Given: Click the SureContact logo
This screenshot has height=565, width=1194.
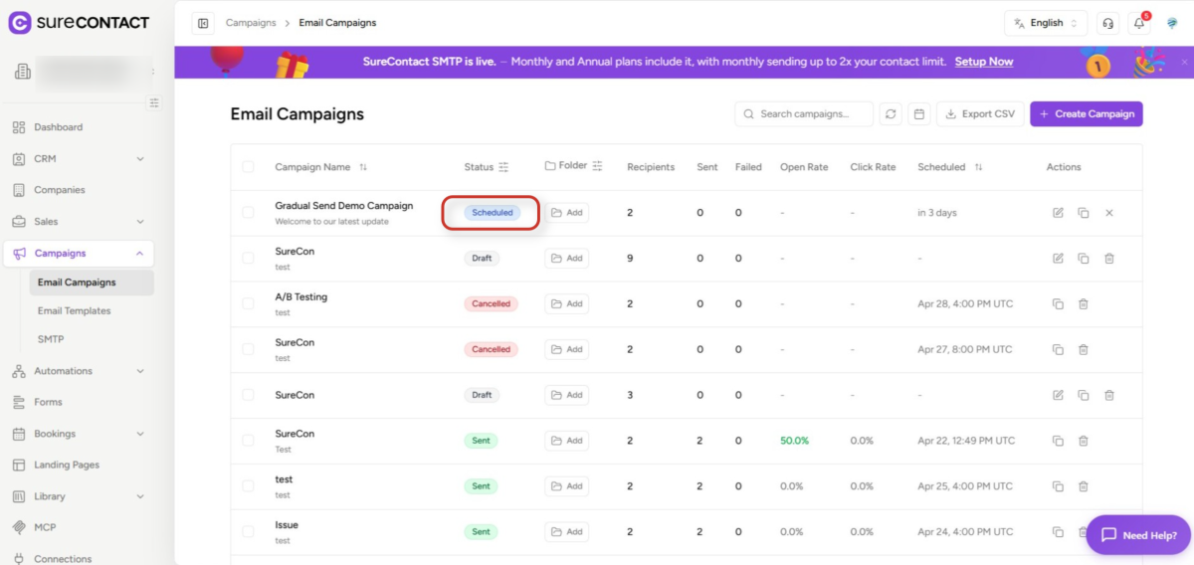Looking at the screenshot, I should point(79,22).
